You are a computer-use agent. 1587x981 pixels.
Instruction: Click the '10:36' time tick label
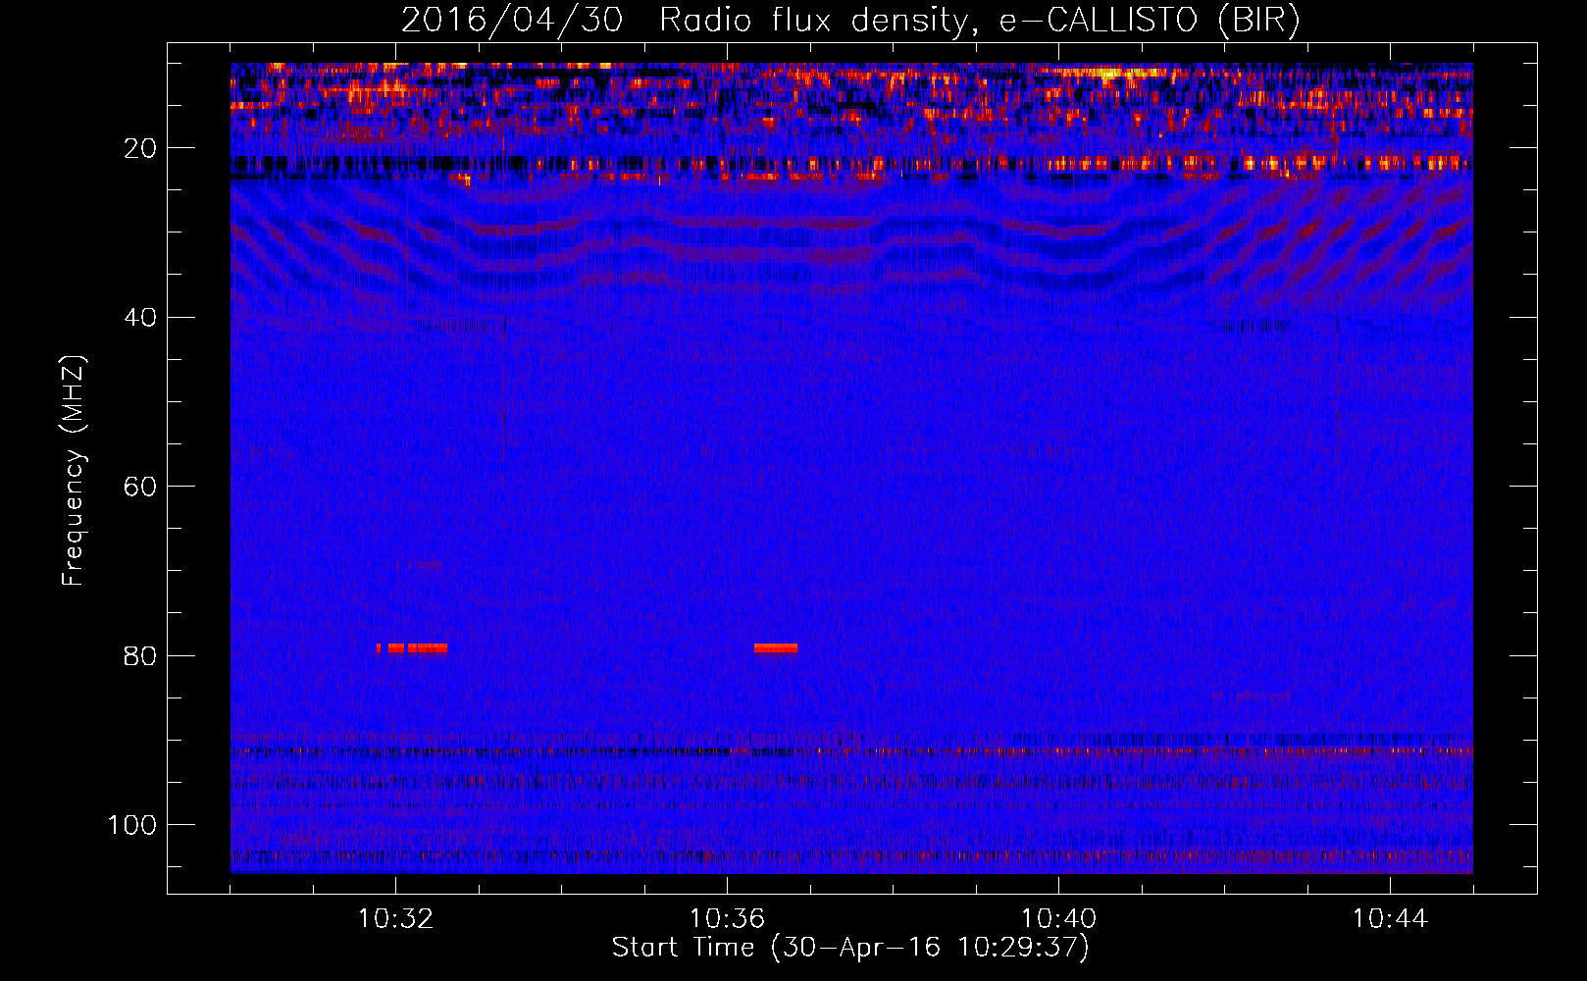click(727, 919)
